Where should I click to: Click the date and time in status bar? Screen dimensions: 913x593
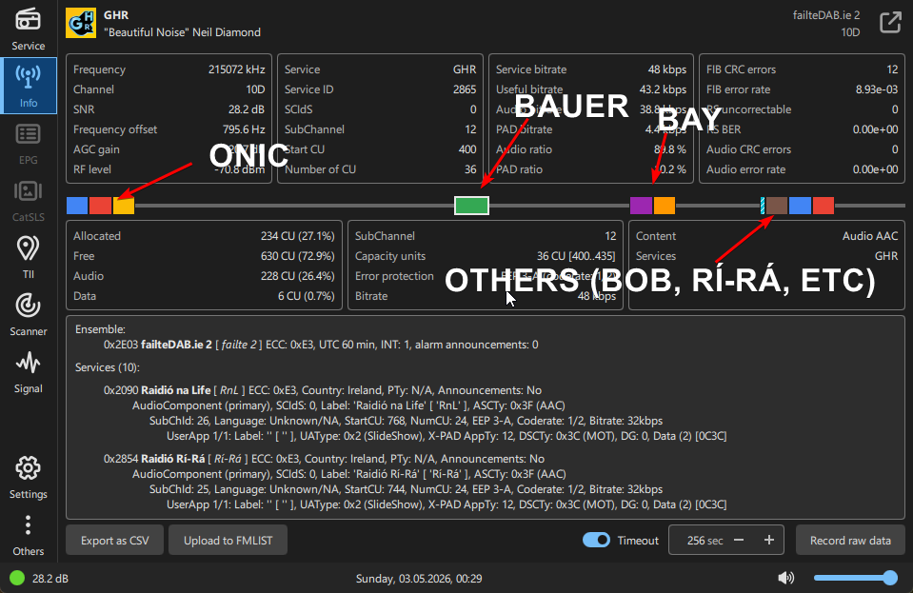(x=419, y=579)
